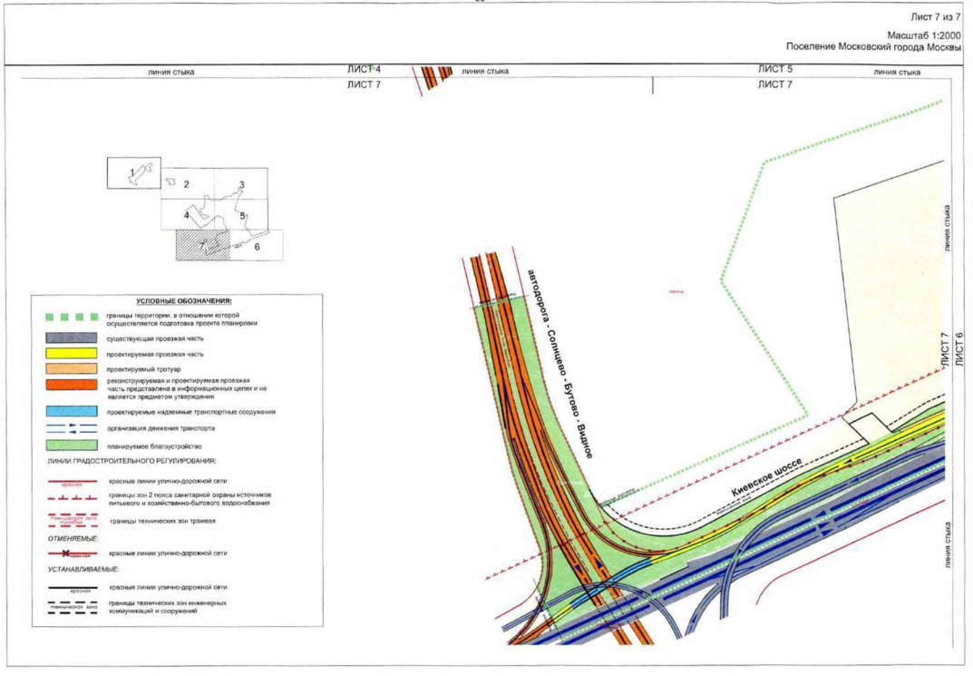Select sheet 1 box in the index map
The image size is (973, 676).
[133, 172]
